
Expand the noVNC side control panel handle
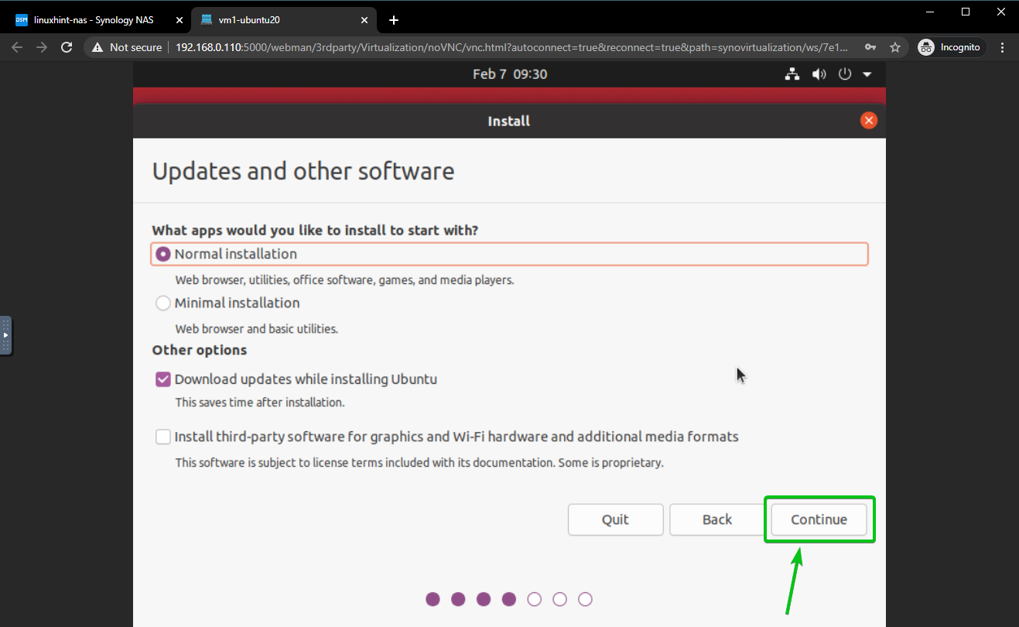[5, 335]
